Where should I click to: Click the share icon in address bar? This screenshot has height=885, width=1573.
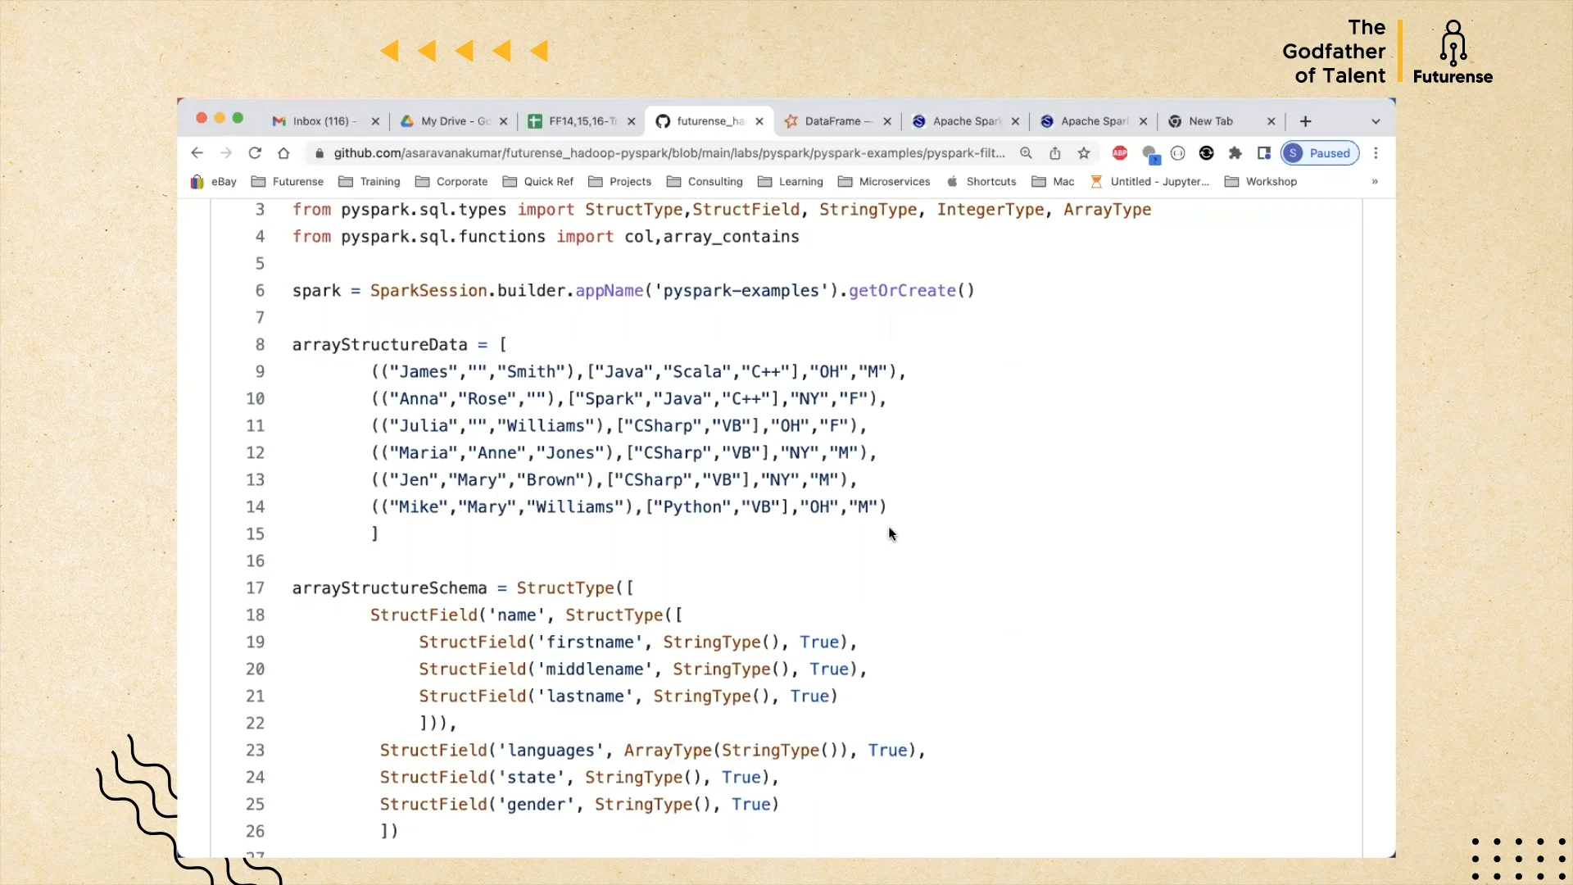1055,153
